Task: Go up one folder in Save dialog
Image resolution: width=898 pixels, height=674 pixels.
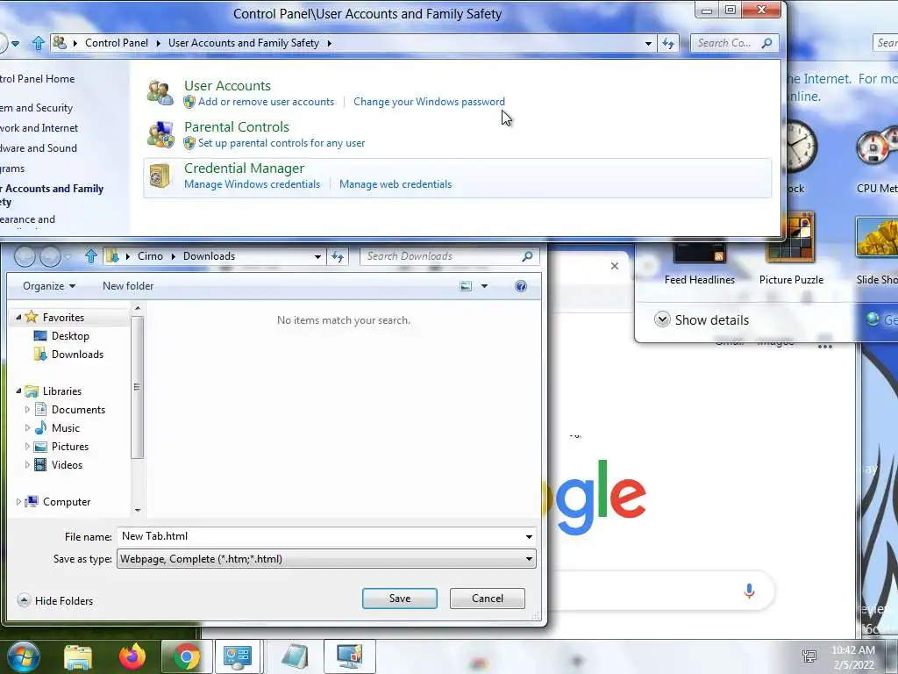Action: click(x=90, y=256)
